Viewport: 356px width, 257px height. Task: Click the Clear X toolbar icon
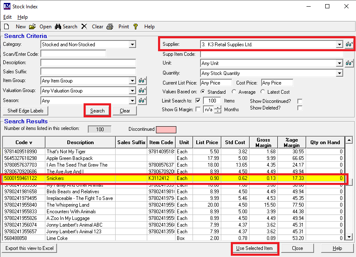tap(84, 27)
